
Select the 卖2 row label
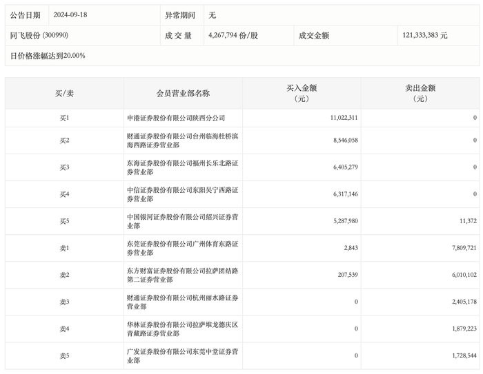64,275
